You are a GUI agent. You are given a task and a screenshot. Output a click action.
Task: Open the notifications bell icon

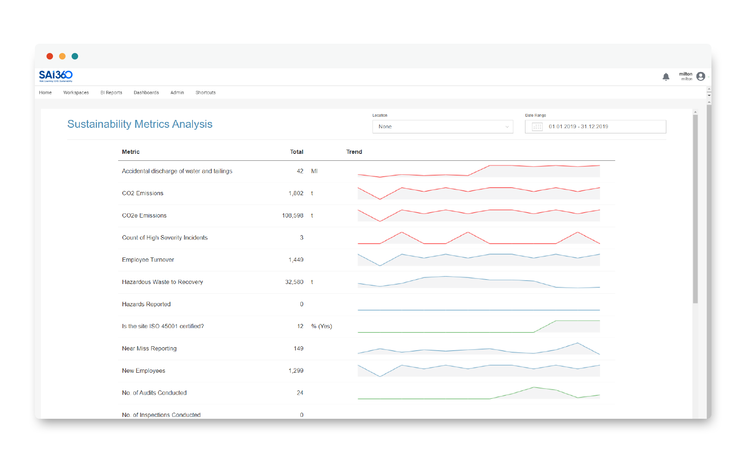666,77
